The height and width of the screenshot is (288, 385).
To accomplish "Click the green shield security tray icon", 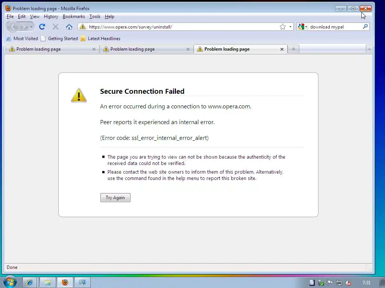I will point(321,283).
